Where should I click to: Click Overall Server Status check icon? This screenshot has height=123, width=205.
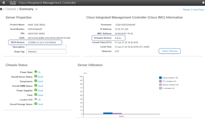(36, 76)
